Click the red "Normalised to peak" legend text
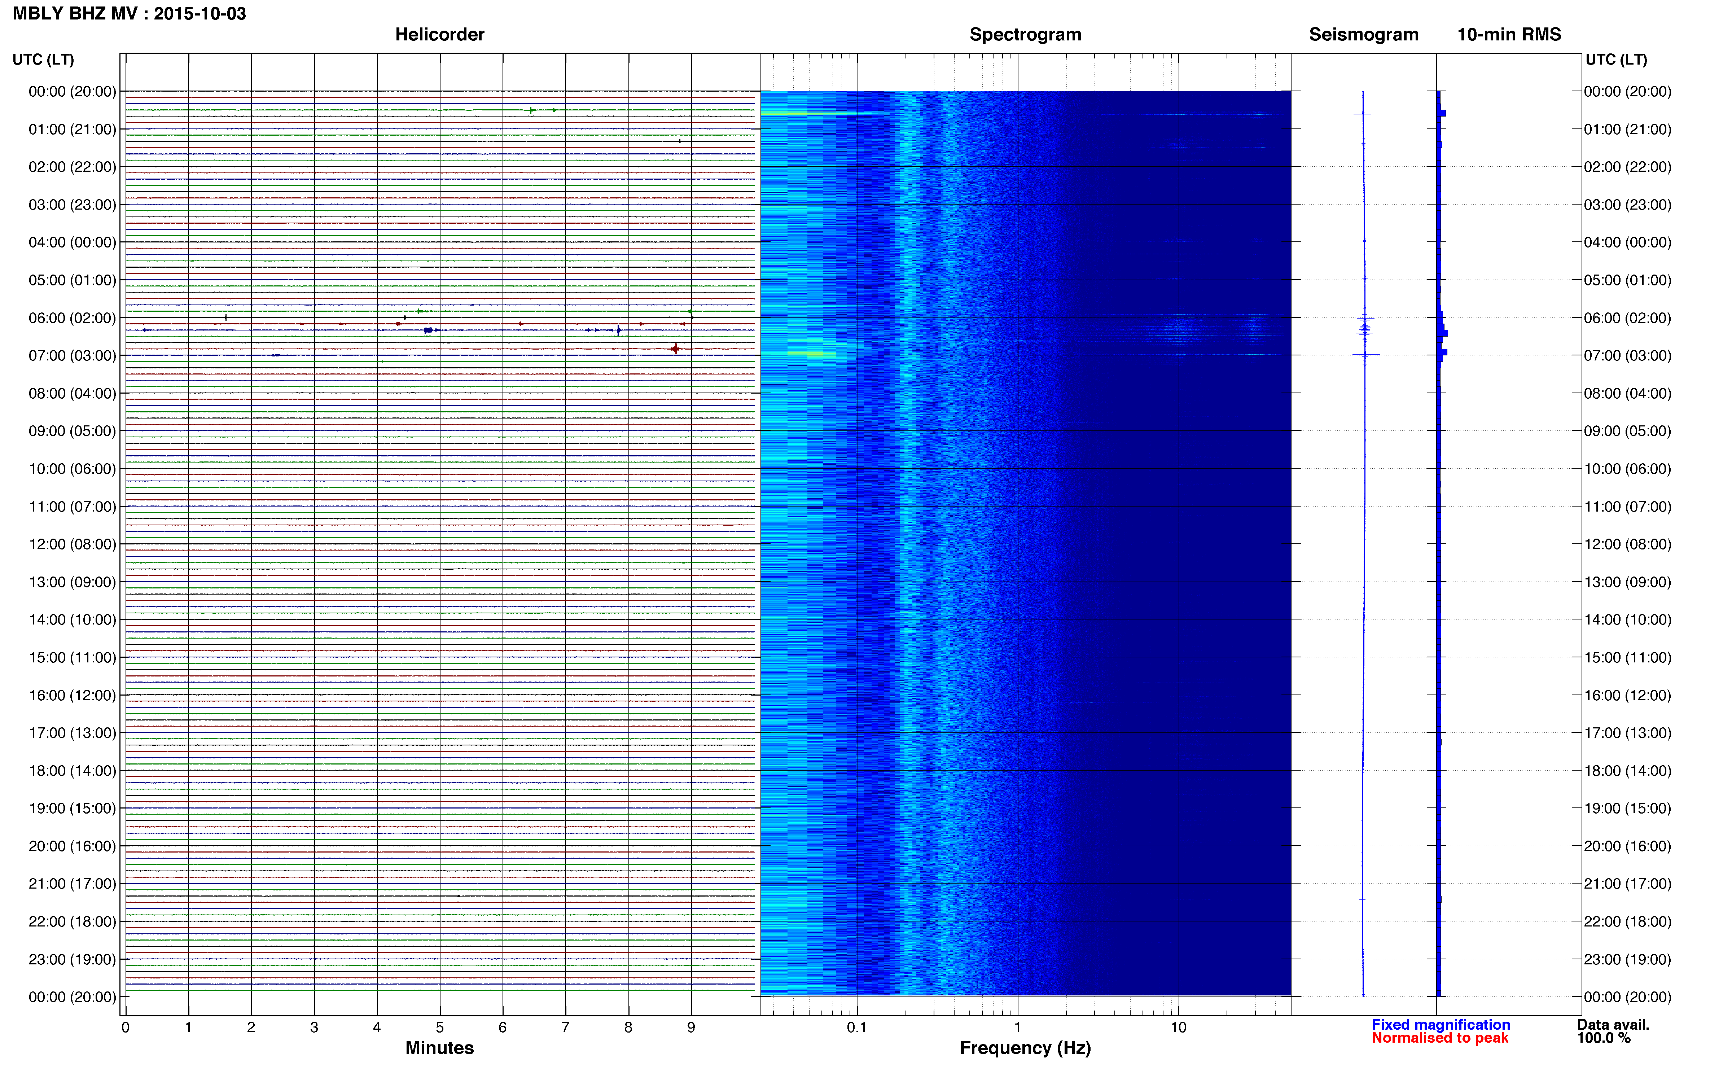Viewport: 1710px width, 1069px height. (1440, 1038)
